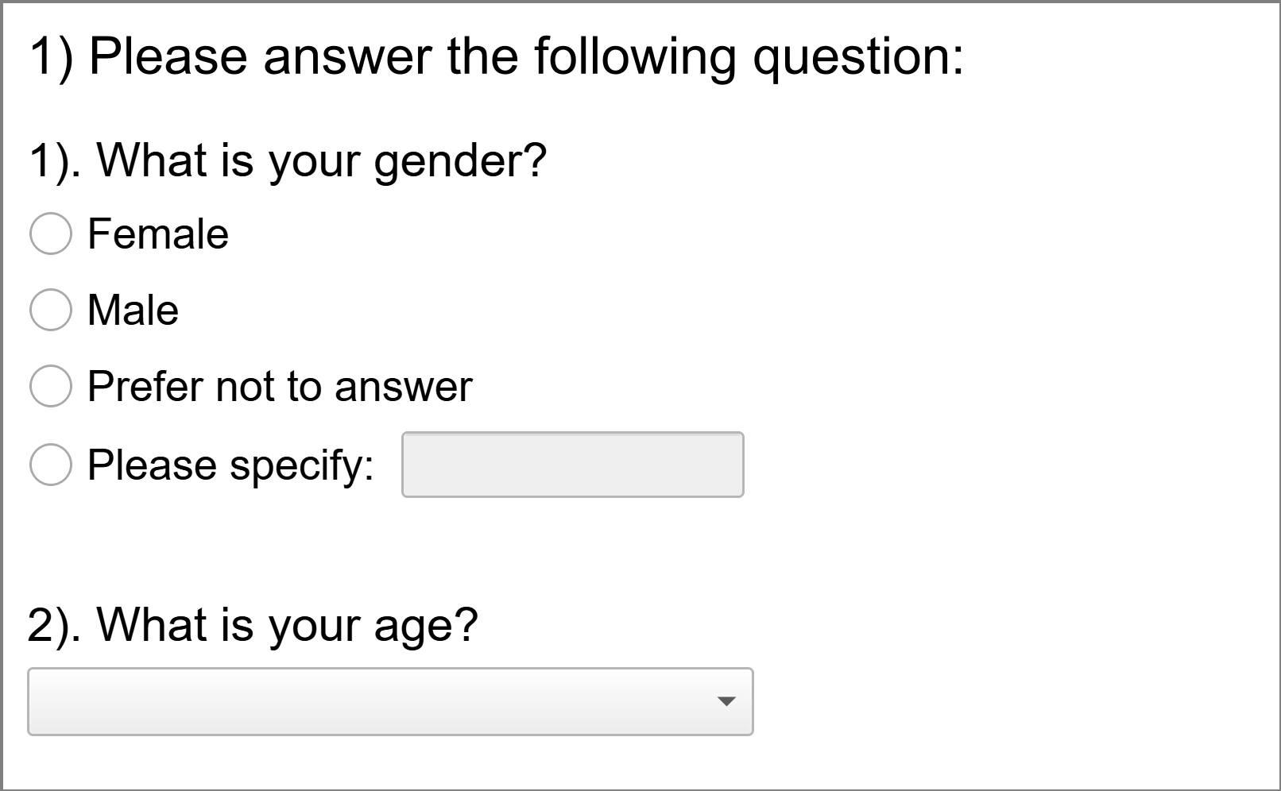
Task: Click the 2). number before age question
Action: pyautogui.click(x=54, y=624)
